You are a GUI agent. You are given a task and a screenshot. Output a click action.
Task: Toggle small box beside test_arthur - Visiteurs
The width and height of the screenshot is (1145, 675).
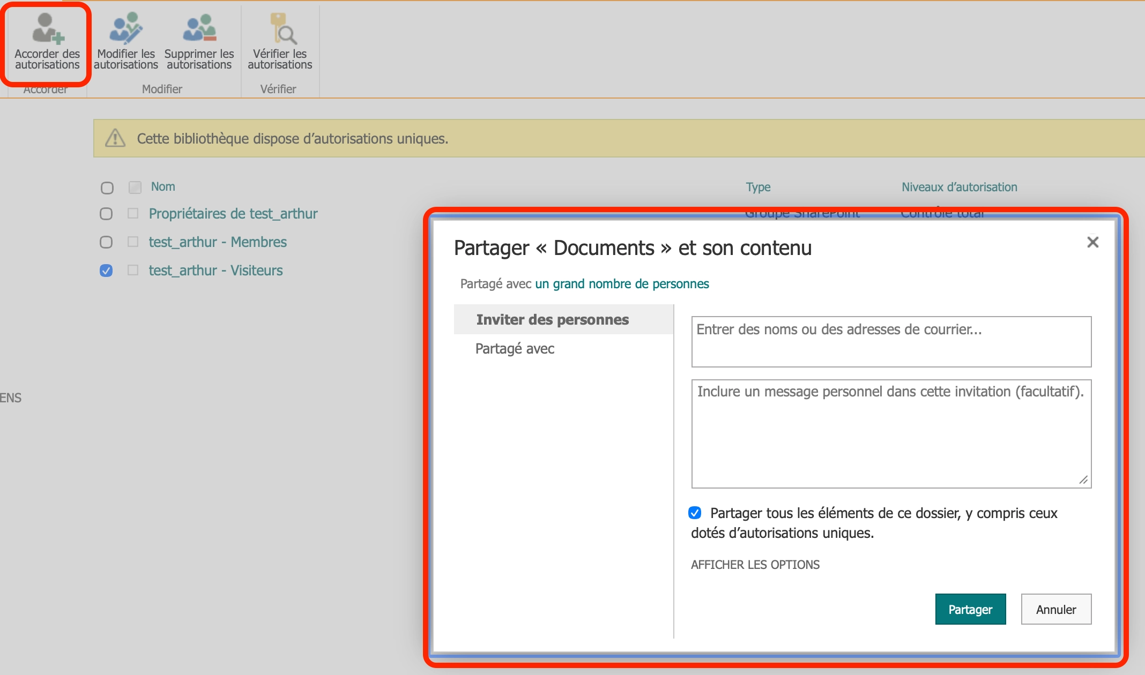coord(133,270)
